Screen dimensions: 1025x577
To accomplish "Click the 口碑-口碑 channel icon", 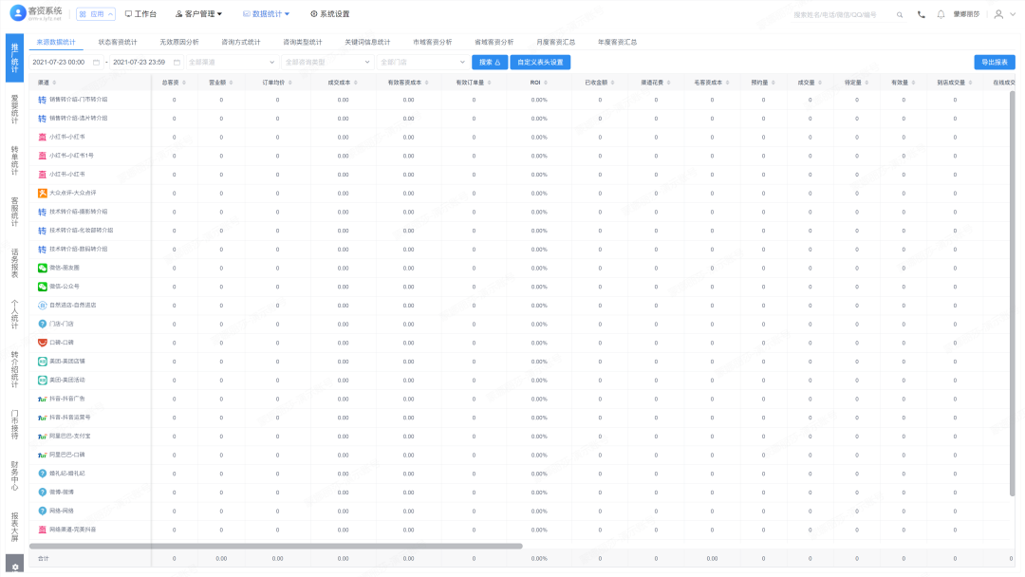I will click(x=43, y=343).
